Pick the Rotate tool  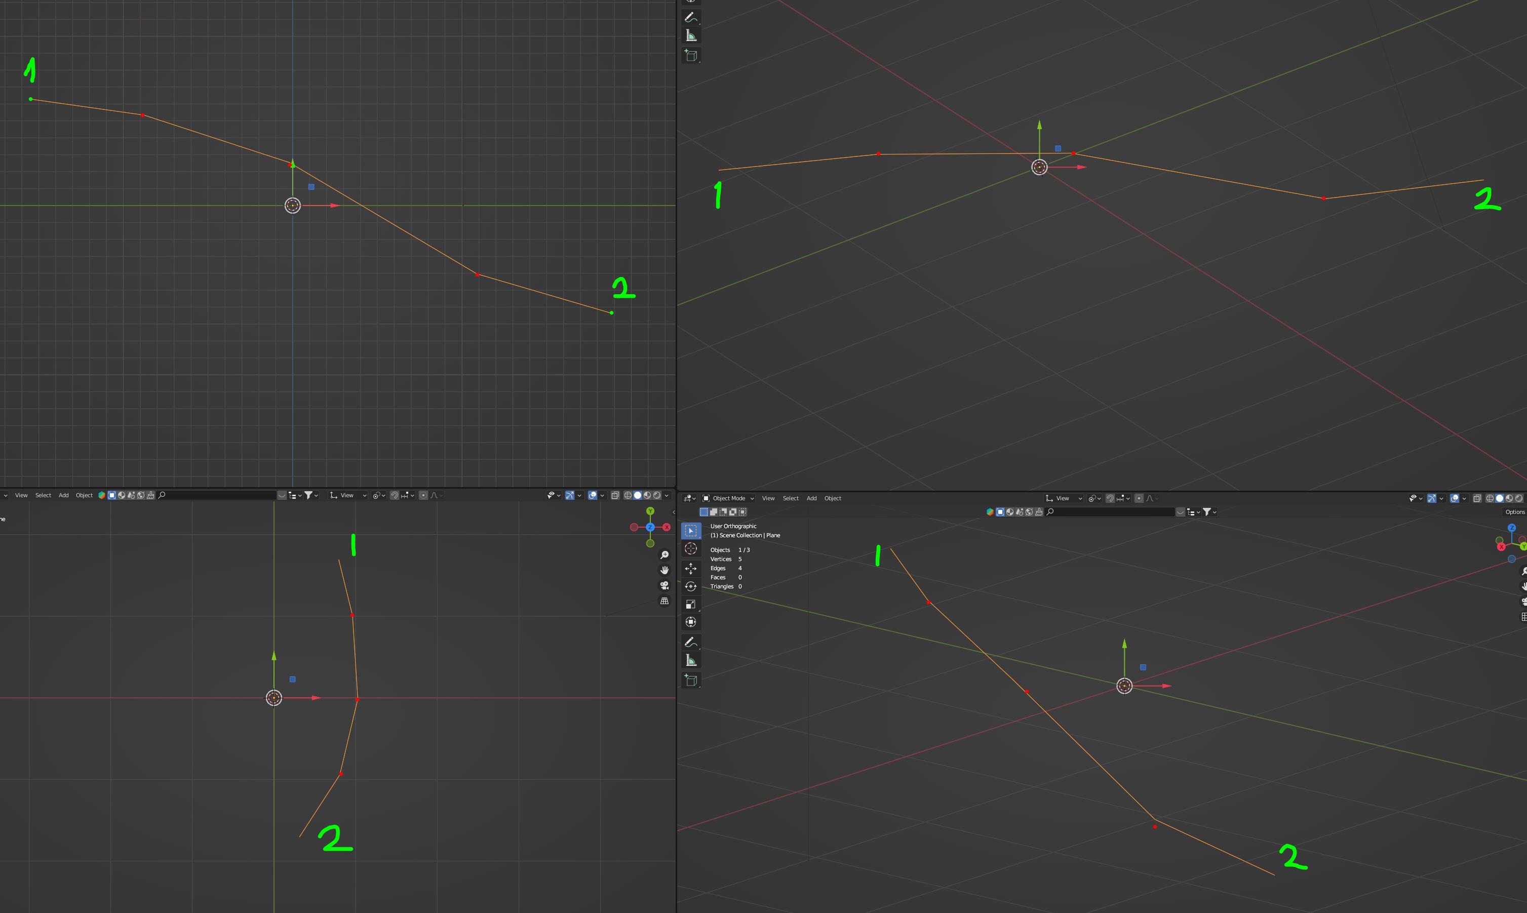691,586
